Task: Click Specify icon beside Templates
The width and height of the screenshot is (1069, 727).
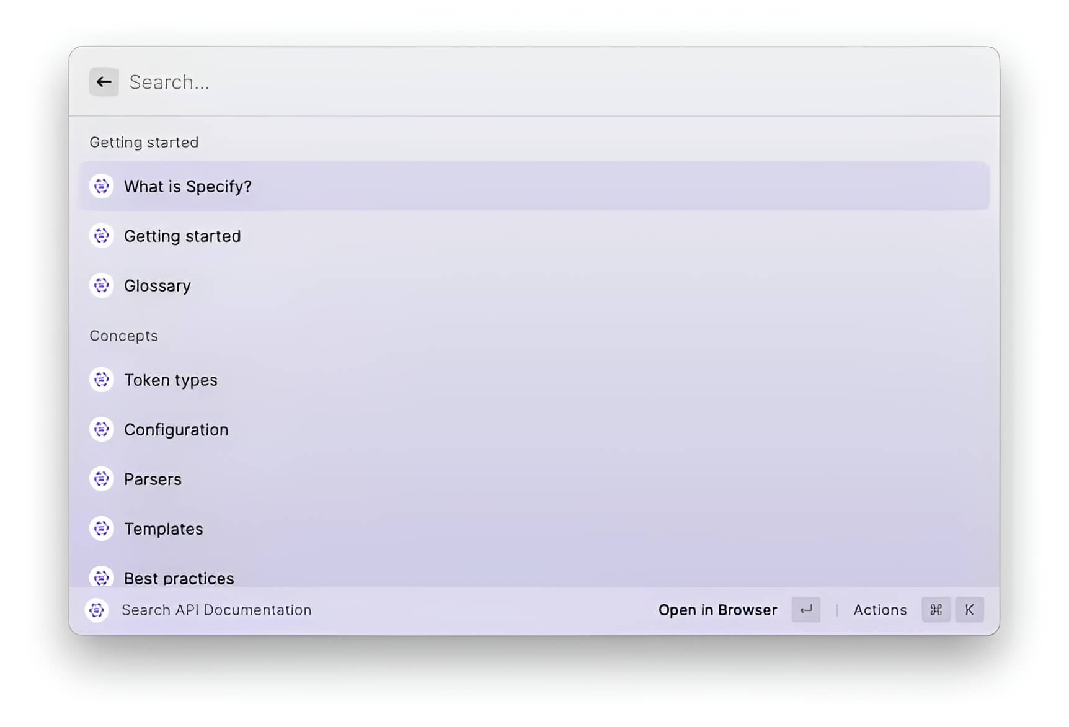Action: coord(102,529)
